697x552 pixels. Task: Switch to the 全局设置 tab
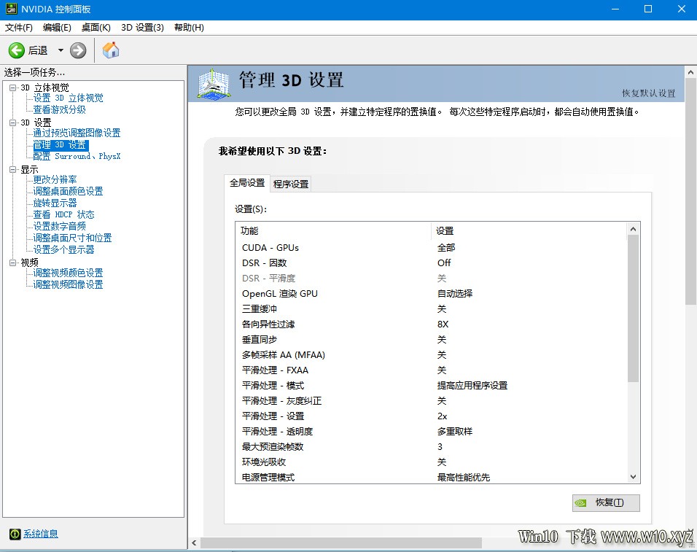coord(247,183)
